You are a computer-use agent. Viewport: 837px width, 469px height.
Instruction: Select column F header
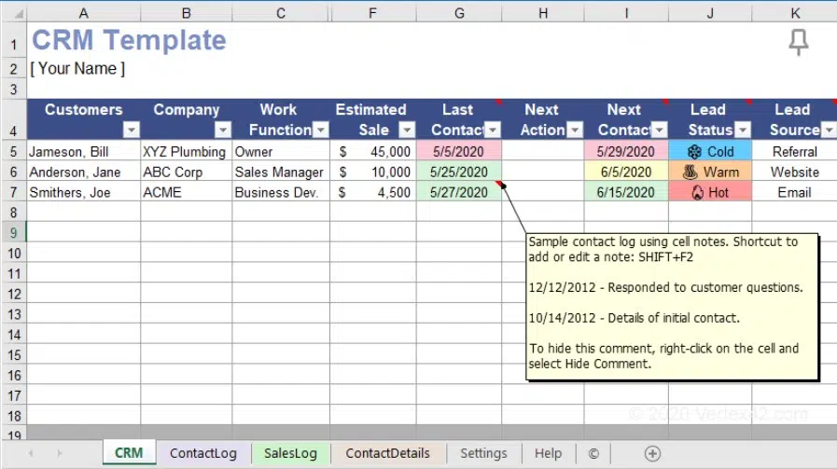pos(373,13)
